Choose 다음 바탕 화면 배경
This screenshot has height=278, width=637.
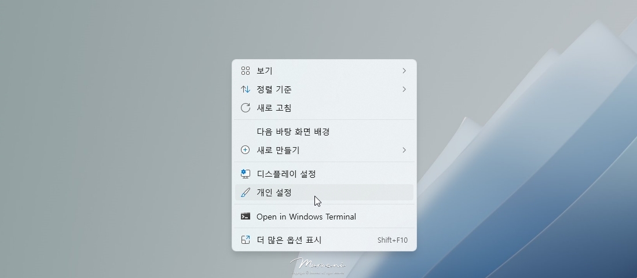(324, 131)
